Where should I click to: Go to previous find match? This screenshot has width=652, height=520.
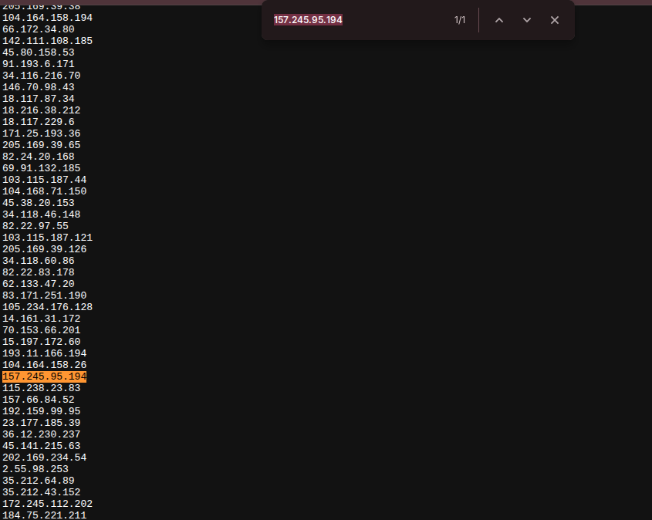point(499,20)
